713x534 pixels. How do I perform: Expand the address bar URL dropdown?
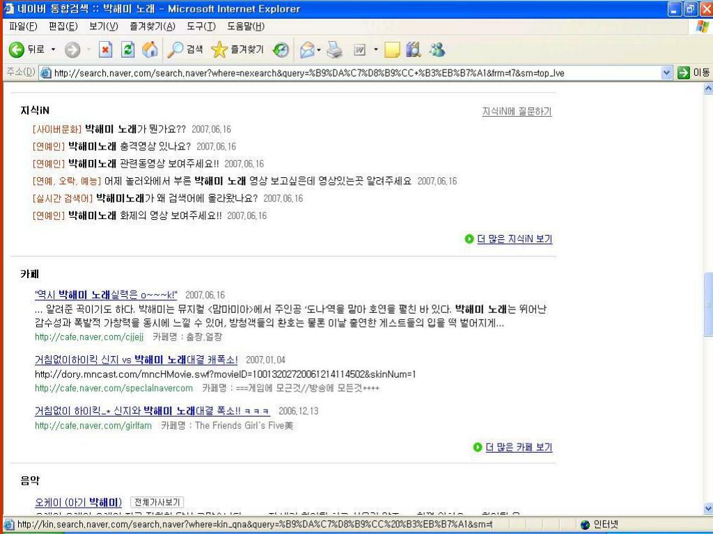point(666,72)
